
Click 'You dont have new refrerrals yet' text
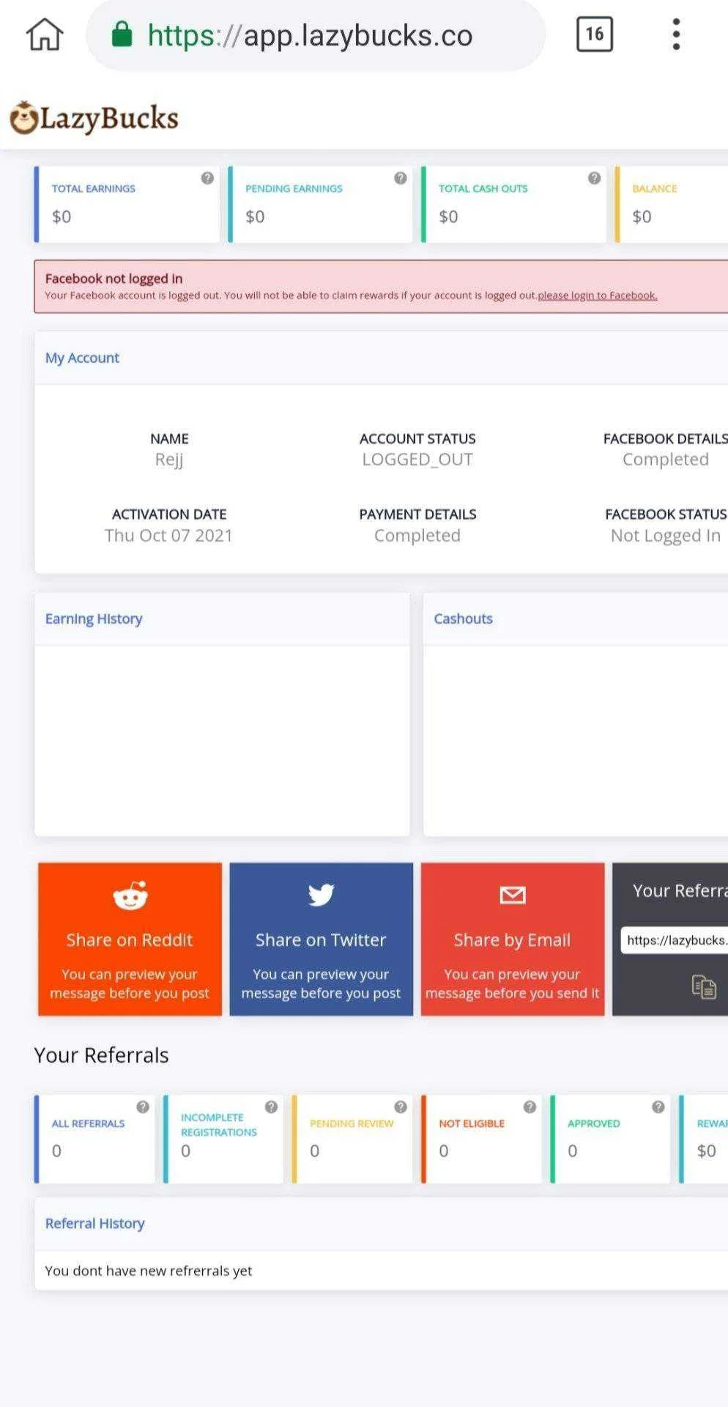coord(149,1271)
